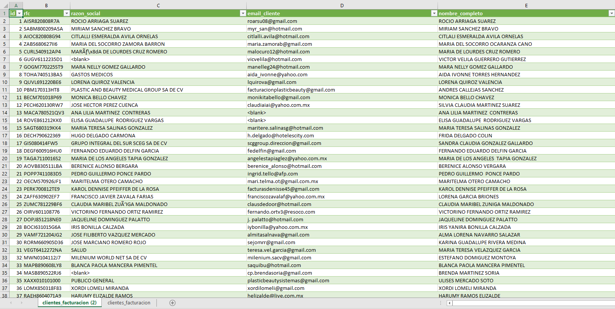Open the nombre_completo filter dropdown
Screen dimensions: 615x309
612,13
